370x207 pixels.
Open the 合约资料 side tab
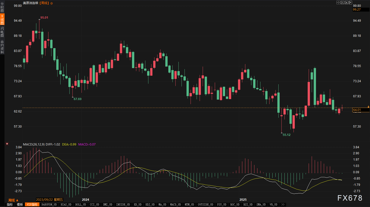(2, 47)
